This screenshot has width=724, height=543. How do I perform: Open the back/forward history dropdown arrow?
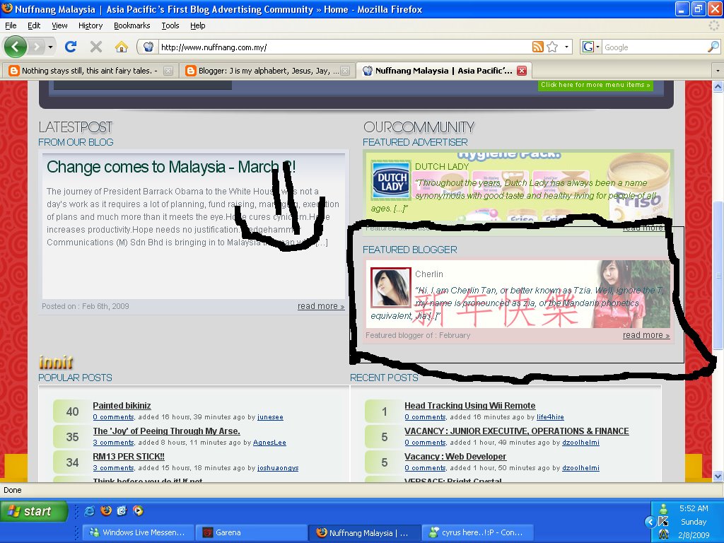coord(50,47)
